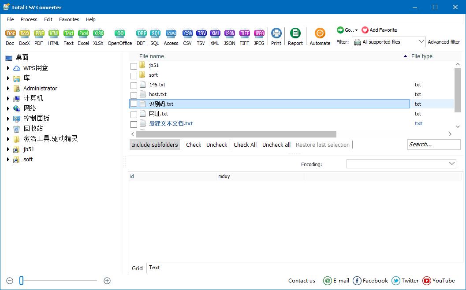Open the Facebook link icon
The image size is (466, 290).
(x=357, y=281)
